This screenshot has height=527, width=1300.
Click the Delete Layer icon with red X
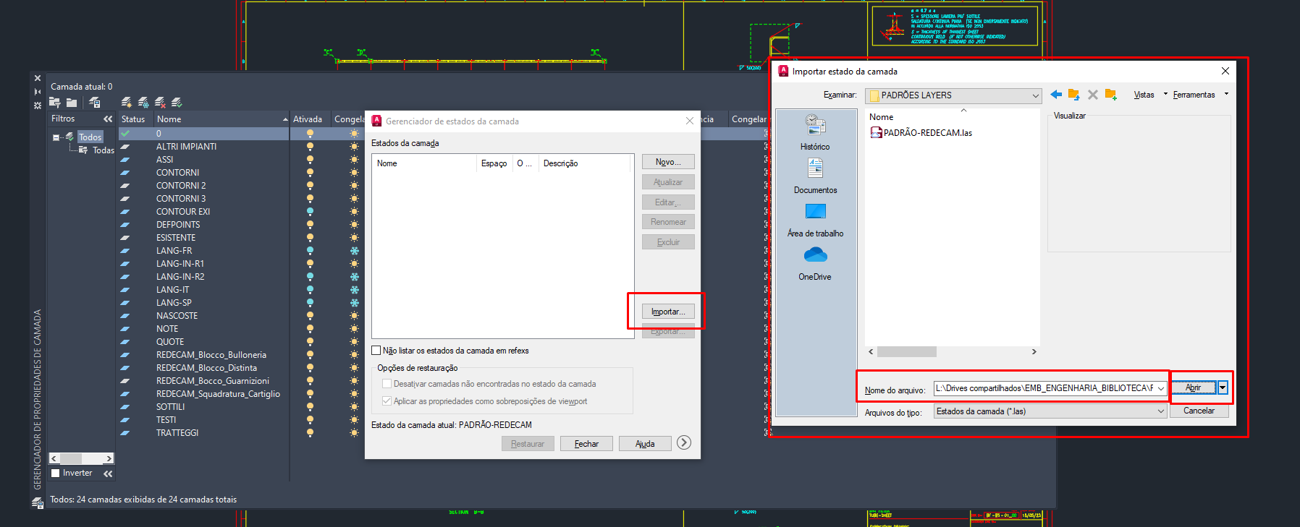[160, 103]
